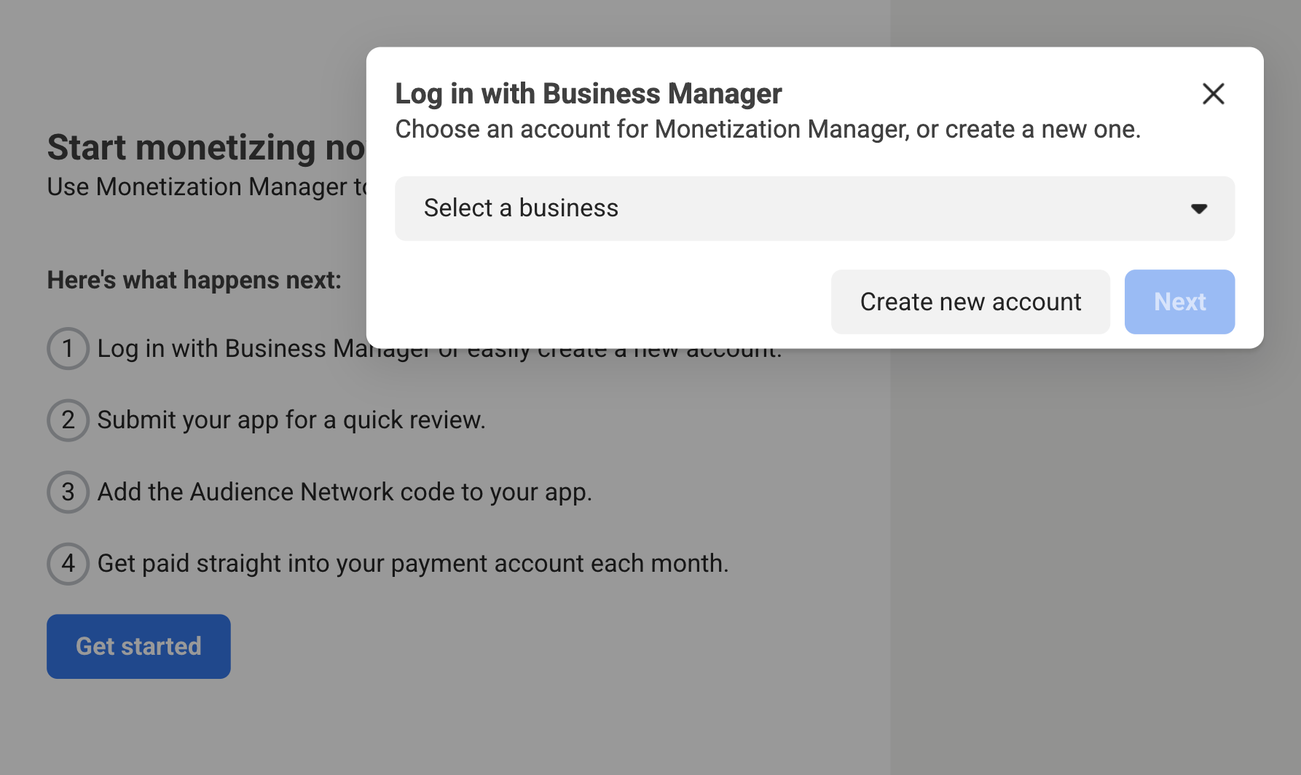Click the circled number 4 step icon
The image size is (1301, 775).
click(x=68, y=563)
